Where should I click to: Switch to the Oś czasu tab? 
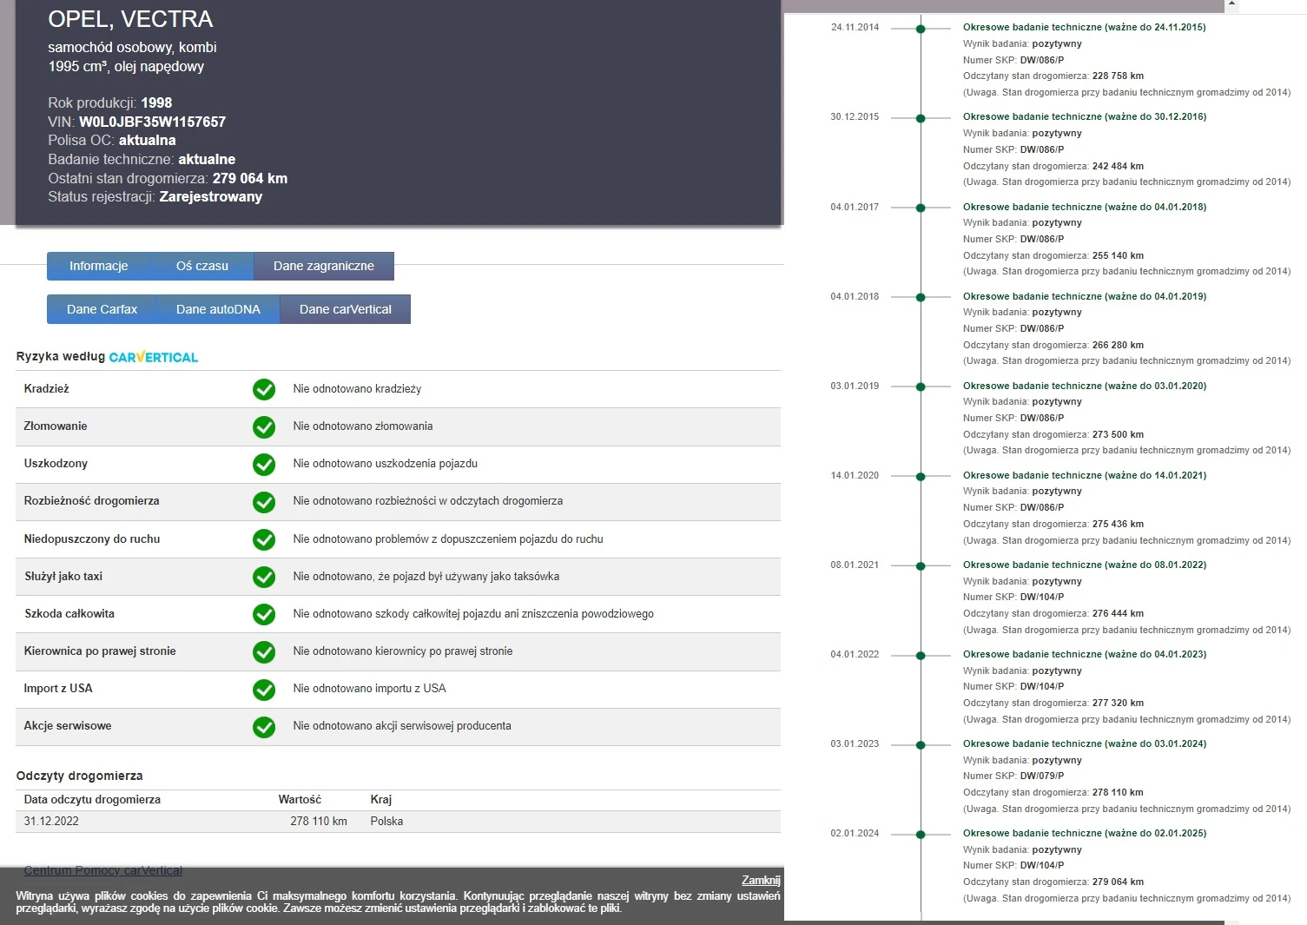tap(202, 266)
